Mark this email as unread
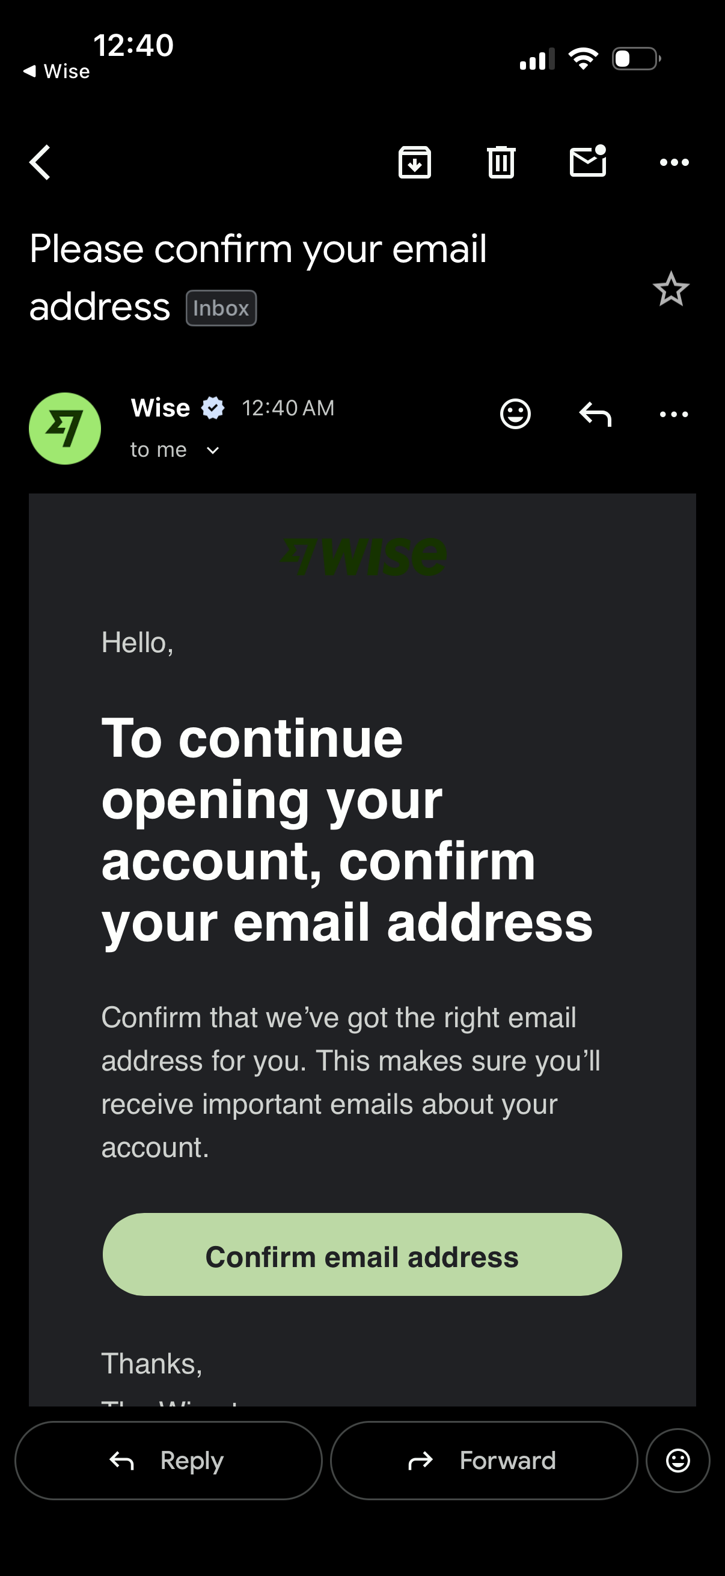 tap(587, 163)
